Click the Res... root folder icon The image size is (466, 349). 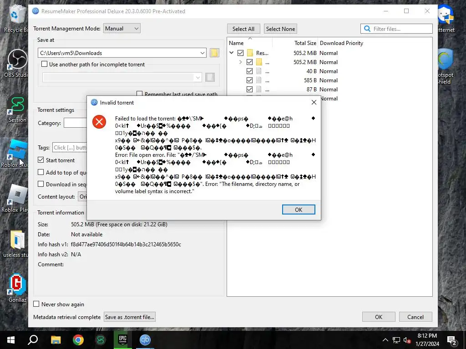pyautogui.click(x=250, y=53)
